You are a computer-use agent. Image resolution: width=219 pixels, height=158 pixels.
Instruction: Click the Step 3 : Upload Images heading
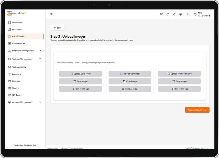pyautogui.click(x=68, y=36)
